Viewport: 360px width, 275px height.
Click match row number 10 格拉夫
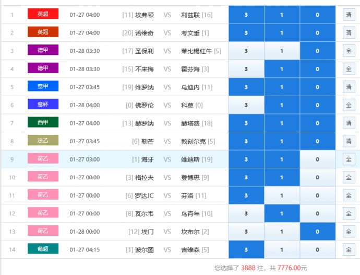tap(12, 178)
